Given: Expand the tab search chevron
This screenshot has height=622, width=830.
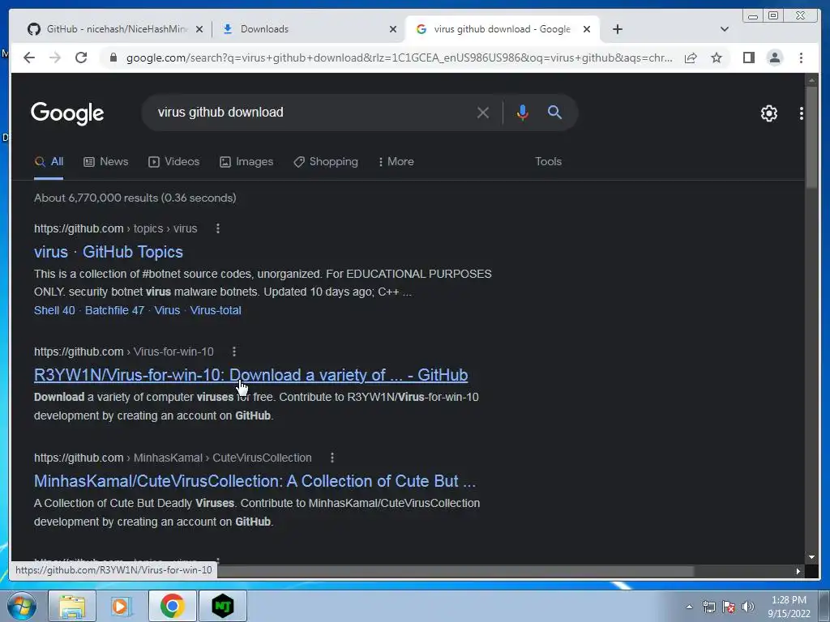Looking at the screenshot, I should pos(724,29).
